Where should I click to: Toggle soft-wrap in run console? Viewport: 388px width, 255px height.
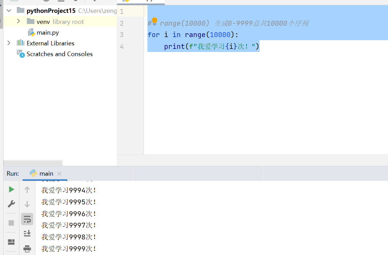click(x=27, y=219)
